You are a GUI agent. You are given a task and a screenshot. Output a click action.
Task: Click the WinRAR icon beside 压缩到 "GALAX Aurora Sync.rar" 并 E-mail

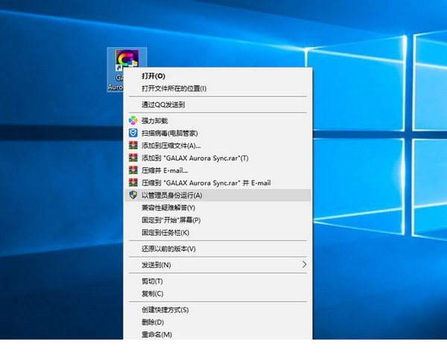[133, 182]
